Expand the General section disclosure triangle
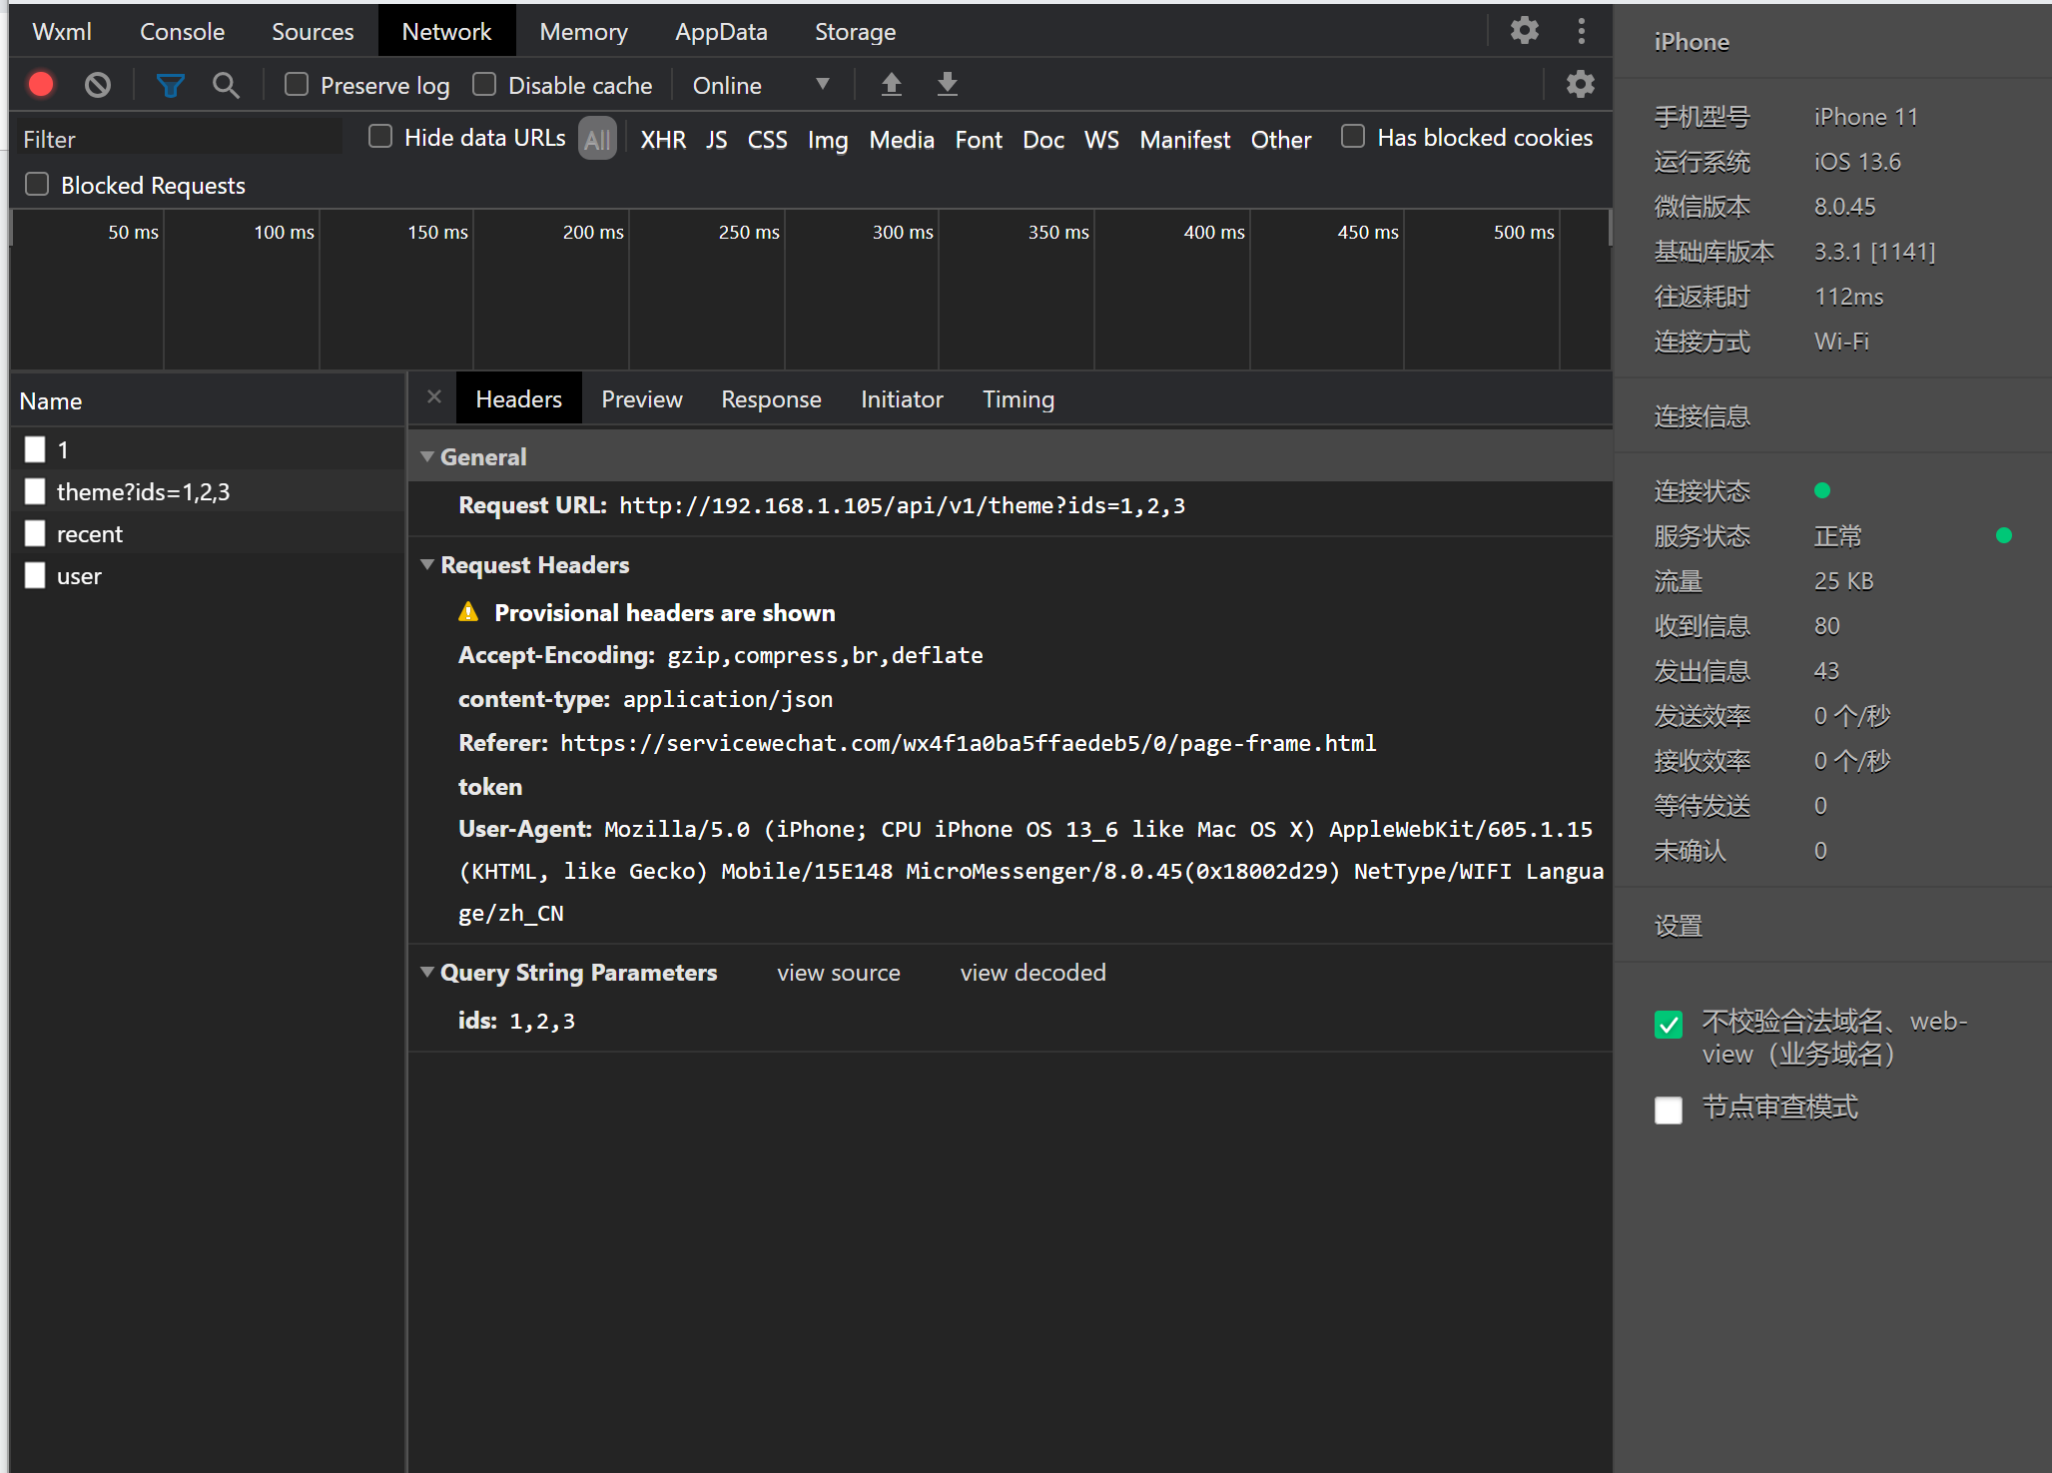This screenshot has height=1473, width=2052. [x=430, y=457]
